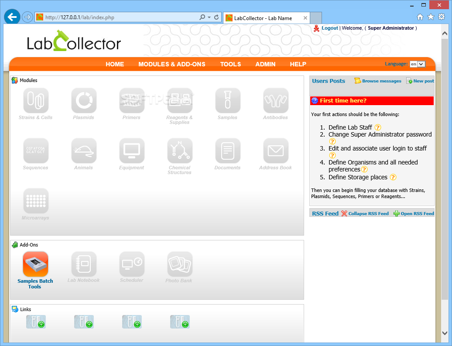Click the scrollbar up arrow

445,34
